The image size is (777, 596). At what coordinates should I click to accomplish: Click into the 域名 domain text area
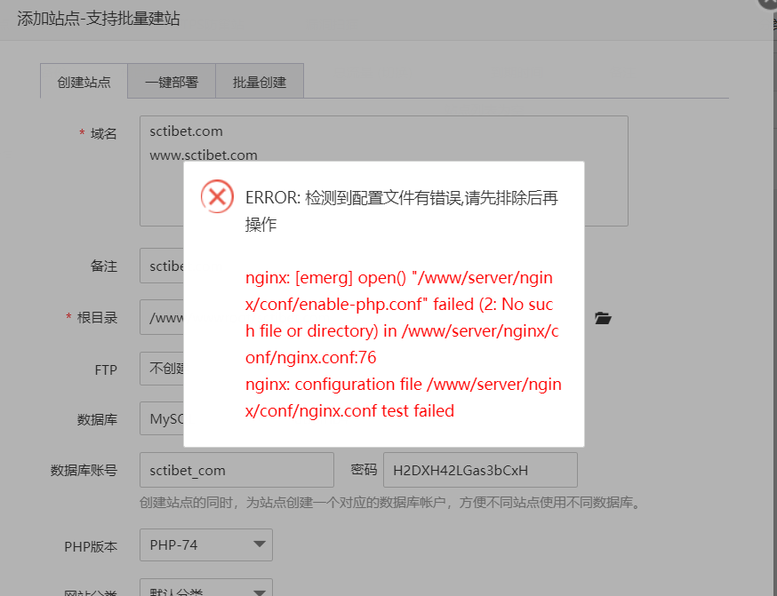383,171
